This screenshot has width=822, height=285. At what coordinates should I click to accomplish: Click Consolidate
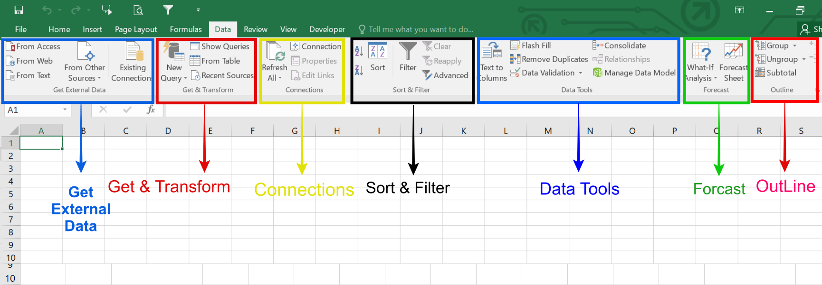pyautogui.click(x=619, y=46)
